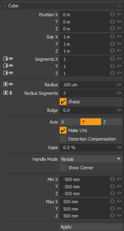This screenshot has height=231, width=124.
Task: Click the keyframe circle icon for Min X
Action: [x=112, y=179]
